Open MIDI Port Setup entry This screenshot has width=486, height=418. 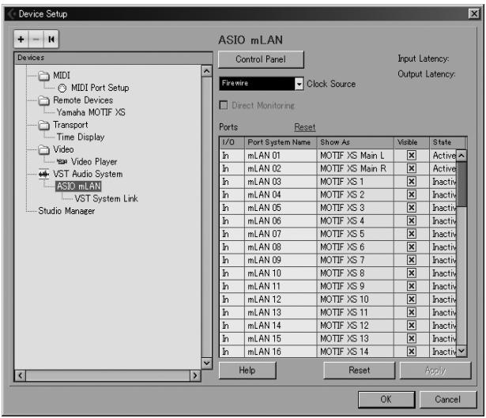(100, 88)
